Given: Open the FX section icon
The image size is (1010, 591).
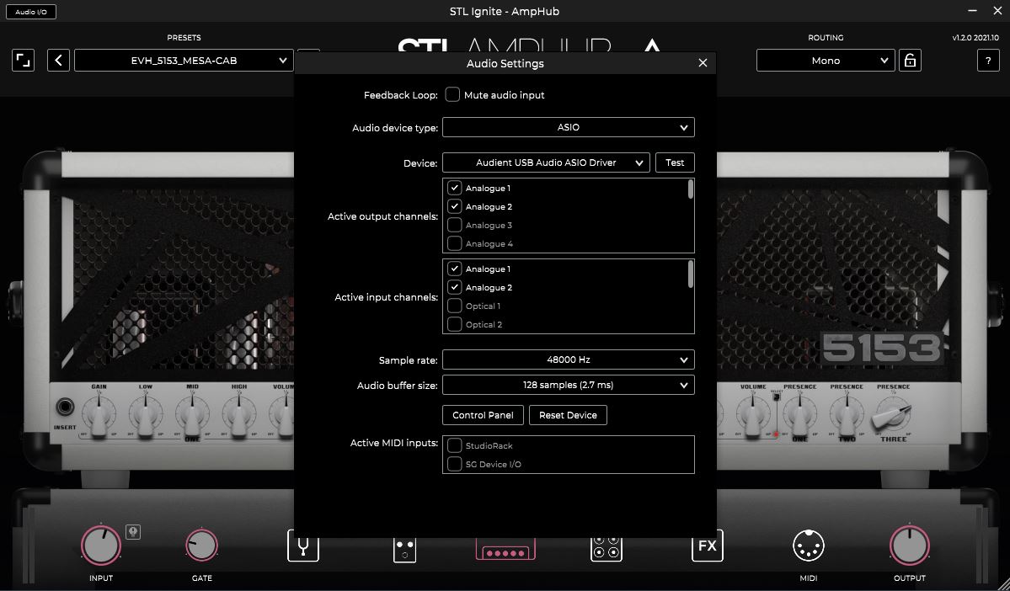Looking at the screenshot, I should click(708, 546).
